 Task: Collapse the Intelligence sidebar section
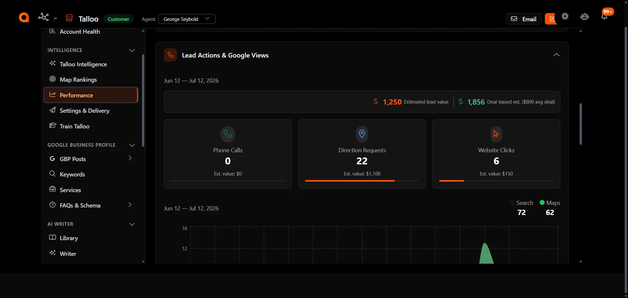coord(132,50)
